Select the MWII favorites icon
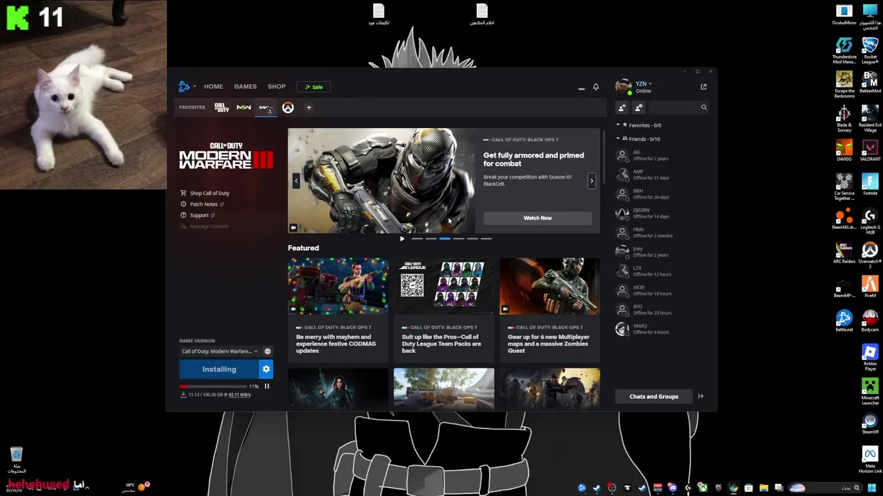 pos(244,107)
